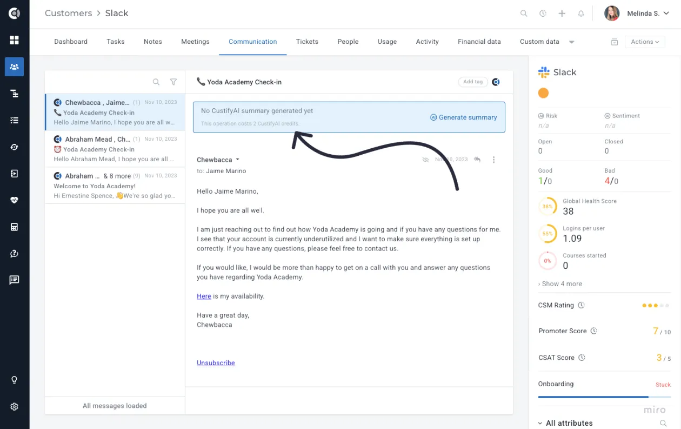Switch to the Usage tab
The height and width of the screenshot is (429, 681).
387,42
